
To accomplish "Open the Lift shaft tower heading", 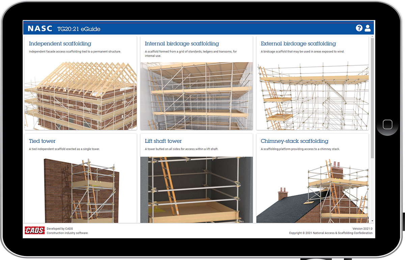I will pos(163,141).
